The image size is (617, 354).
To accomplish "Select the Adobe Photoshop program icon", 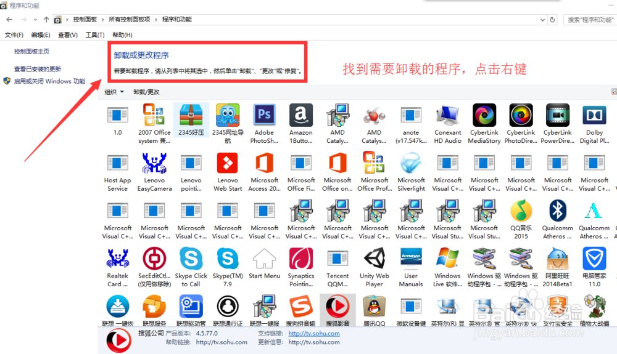I will tap(264, 124).
